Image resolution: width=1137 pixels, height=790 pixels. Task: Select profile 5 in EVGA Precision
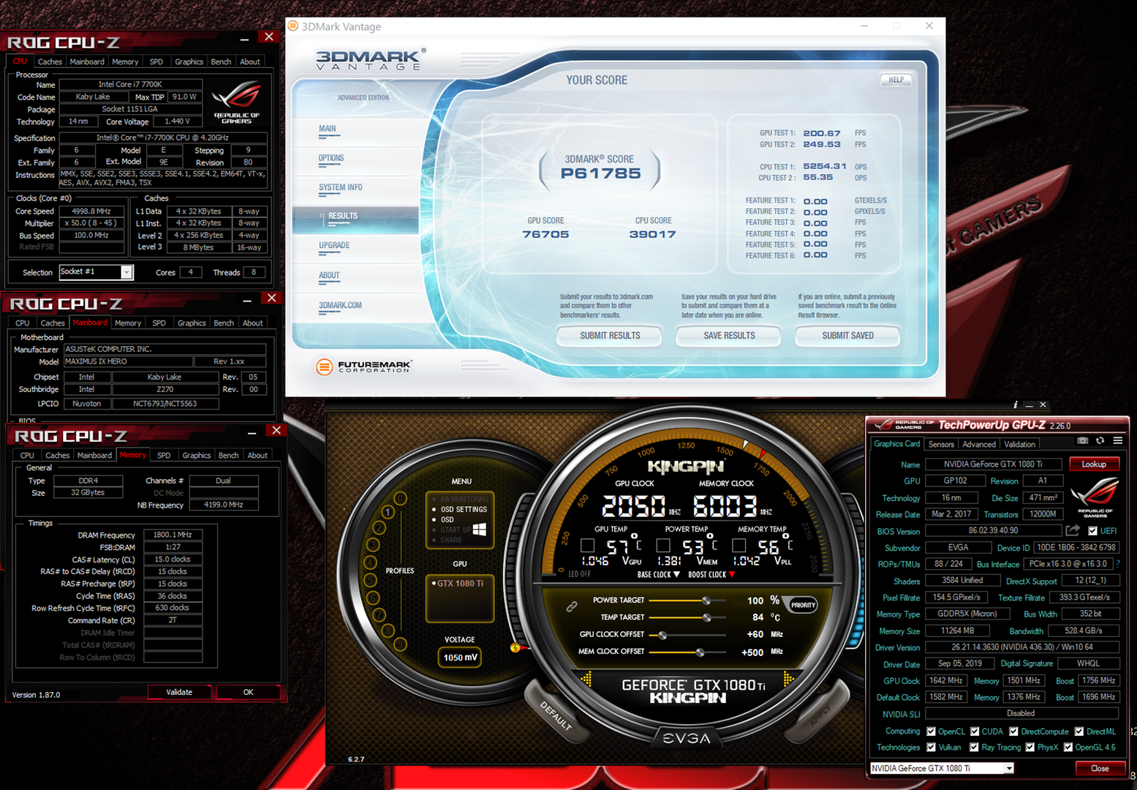coord(370,580)
